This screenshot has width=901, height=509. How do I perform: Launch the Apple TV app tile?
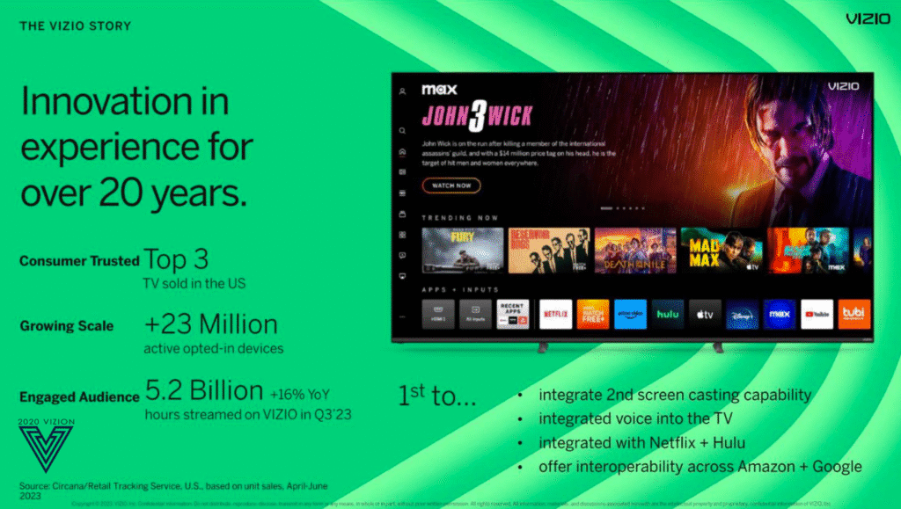[705, 314]
